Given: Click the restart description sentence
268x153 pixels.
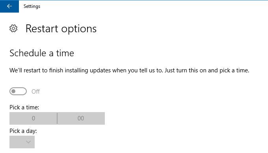Looking at the screenshot, I should (129, 70).
